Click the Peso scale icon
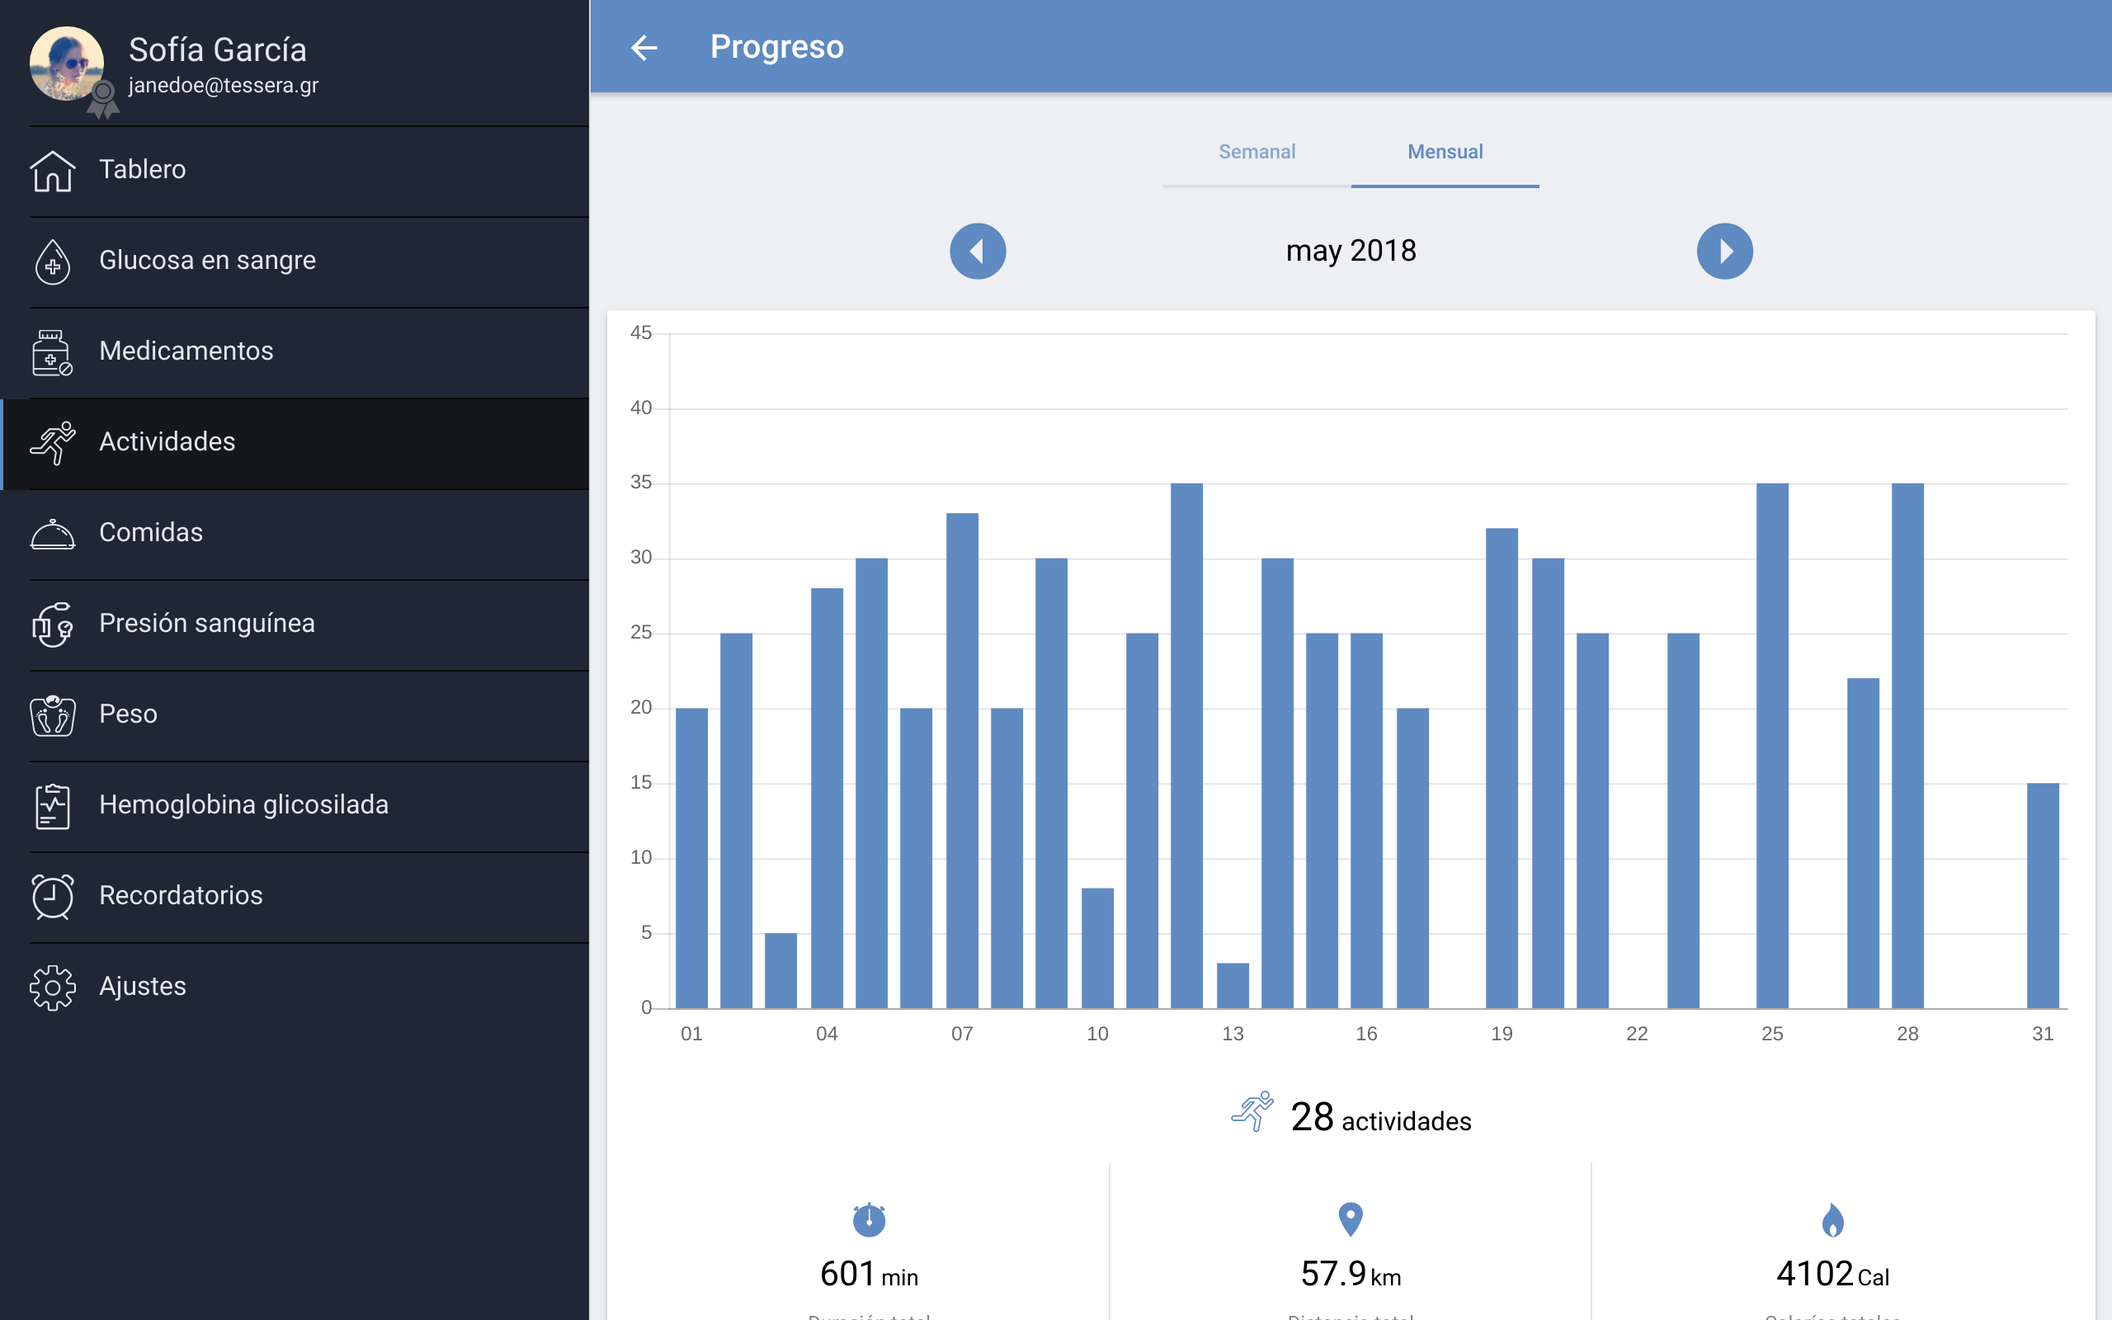 [52, 715]
